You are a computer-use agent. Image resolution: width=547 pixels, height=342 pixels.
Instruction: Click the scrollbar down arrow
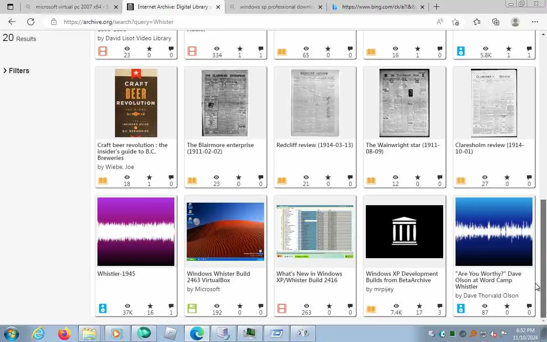pos(543,321)
